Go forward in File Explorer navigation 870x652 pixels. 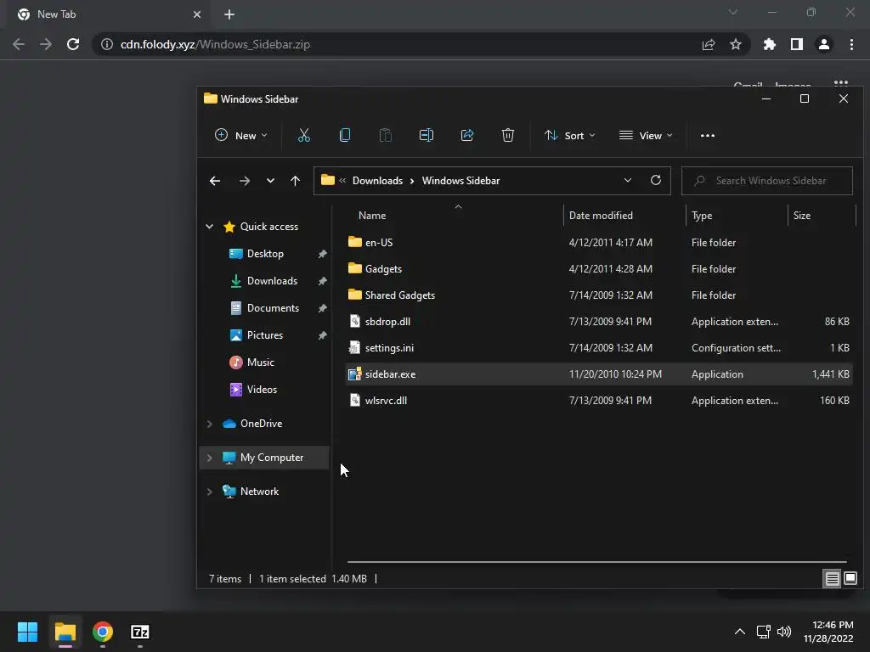(x=244, y=181)
